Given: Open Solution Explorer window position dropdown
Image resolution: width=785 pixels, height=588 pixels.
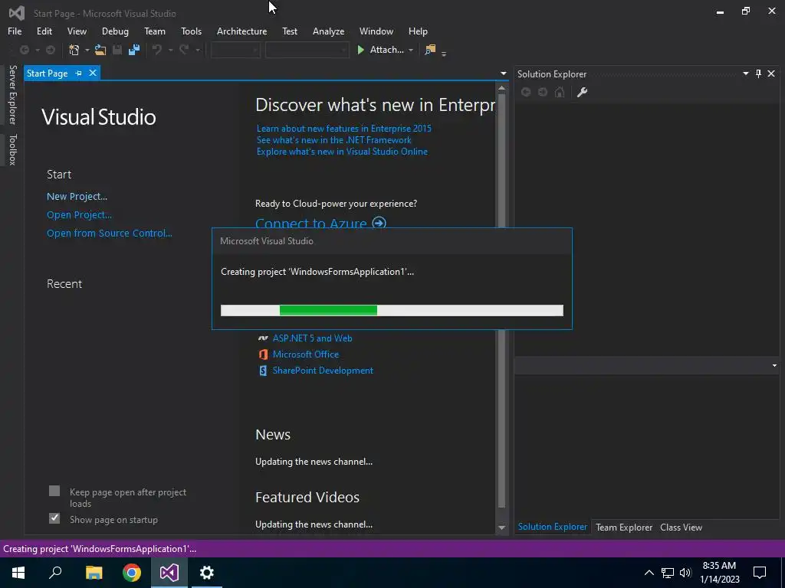Looking at the screenshot, I should 745,73.
